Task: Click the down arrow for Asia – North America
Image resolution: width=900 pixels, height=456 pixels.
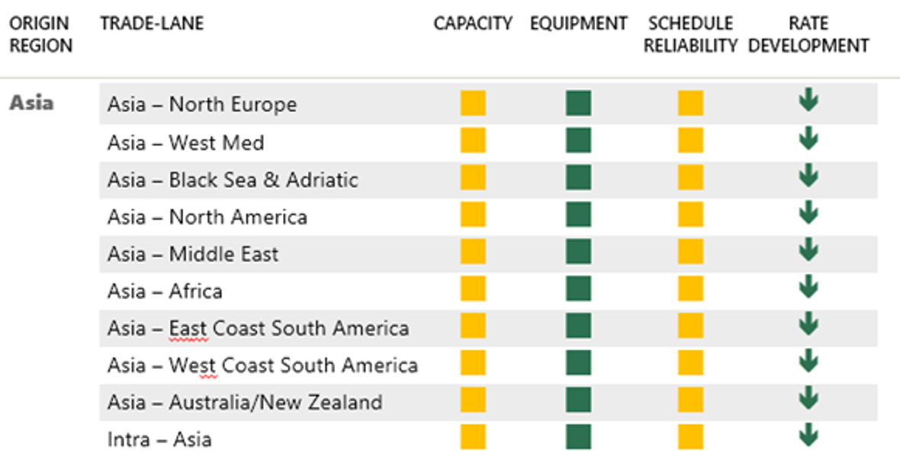Action: click(808, 212)
